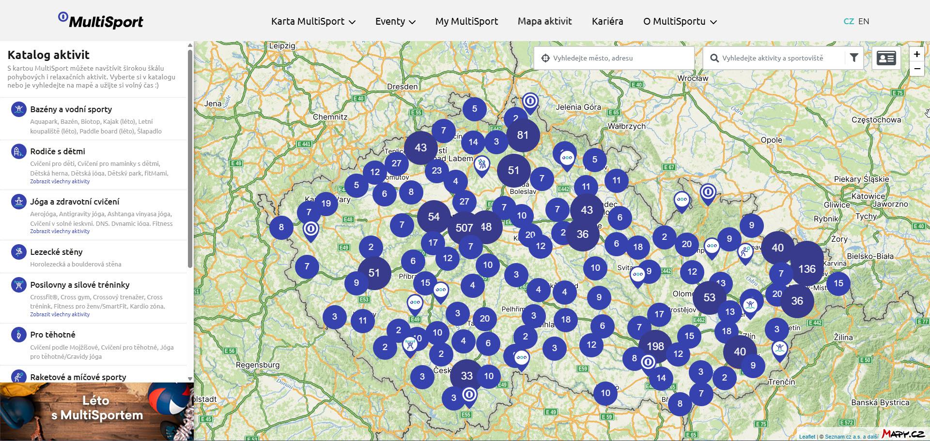Select Bazény a vodní sporty heading
Viewport: 930px width, 441px height.
point(71,109)
